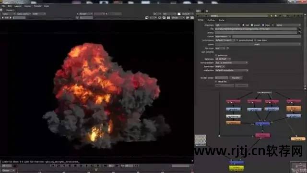
Task: Open the Render menu
Action: pyautogui.click(x=37, y=6)
